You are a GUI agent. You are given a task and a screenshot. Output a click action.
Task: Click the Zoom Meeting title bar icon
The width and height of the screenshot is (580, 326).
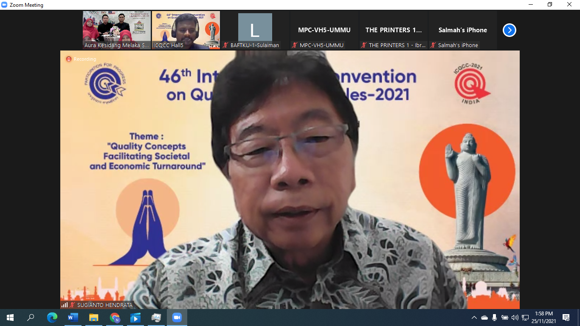click(x=4, y=5)
